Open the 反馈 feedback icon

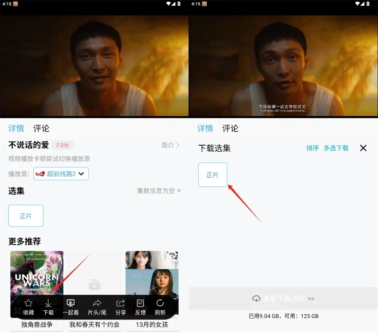140,303
